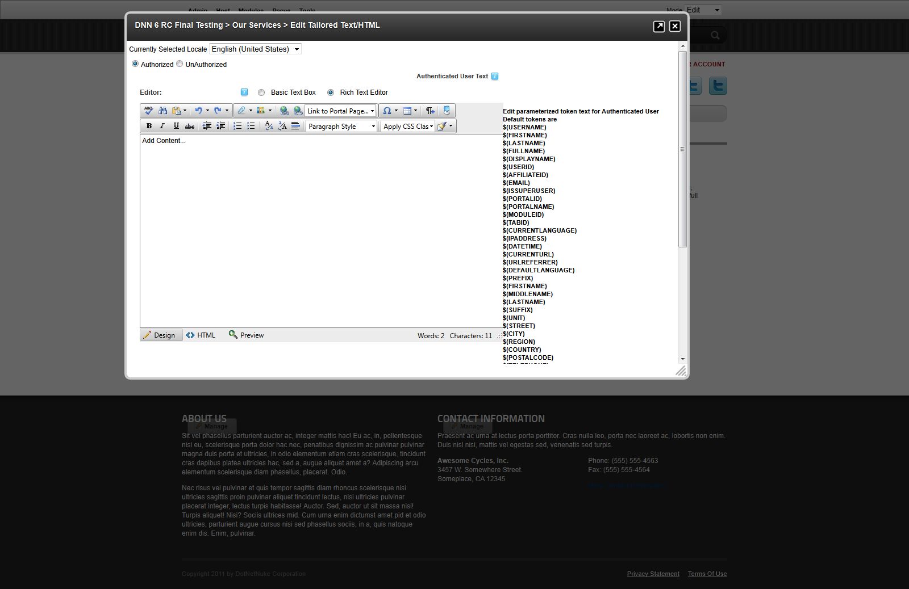Apply strikethrough formatting

pos(190,126)
